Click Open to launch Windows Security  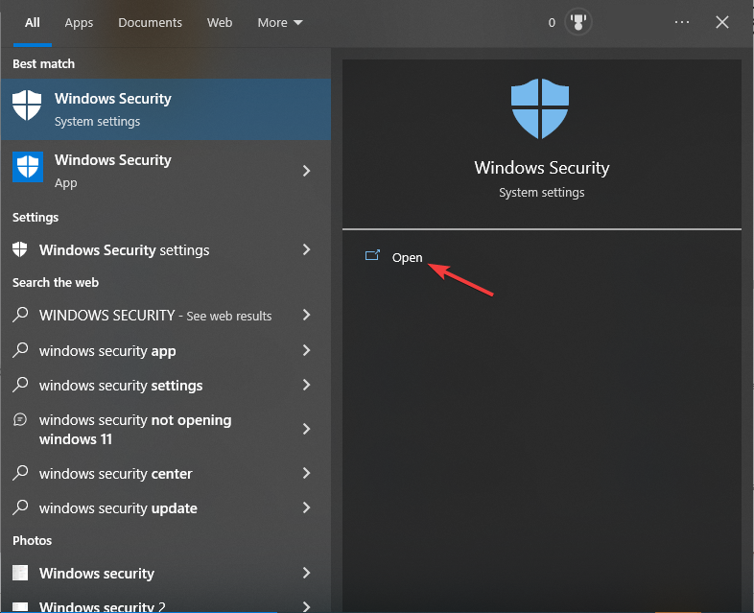point(407,257)
